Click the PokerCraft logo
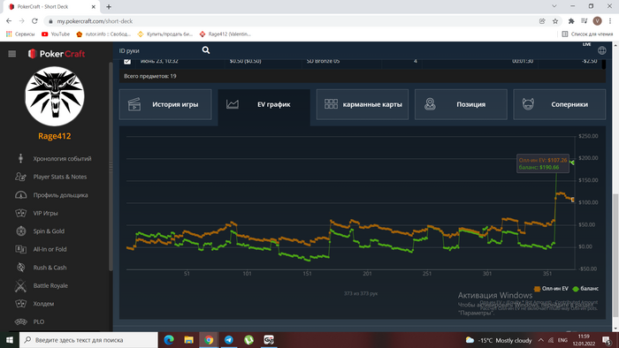Image resolution: width=619 pixels, height=348 pixels. tap(57, 54)
